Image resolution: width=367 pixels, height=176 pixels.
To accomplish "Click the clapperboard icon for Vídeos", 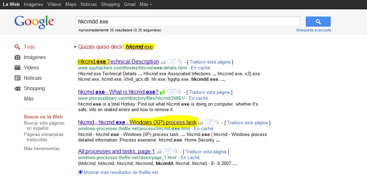I will point(17,68).
